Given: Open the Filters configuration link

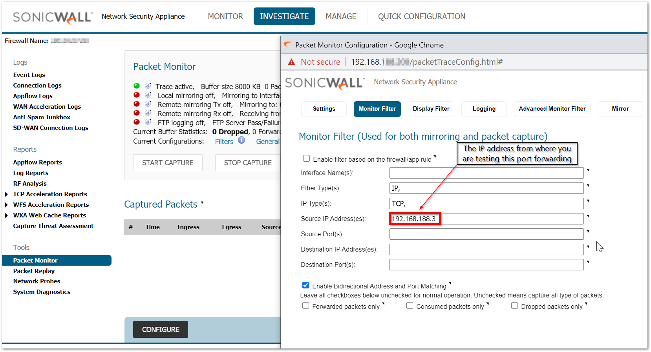Looking at the screenshot, I should (224, 142).
